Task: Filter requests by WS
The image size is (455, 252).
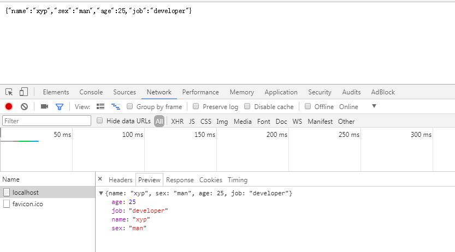Action: coord(297,122)
